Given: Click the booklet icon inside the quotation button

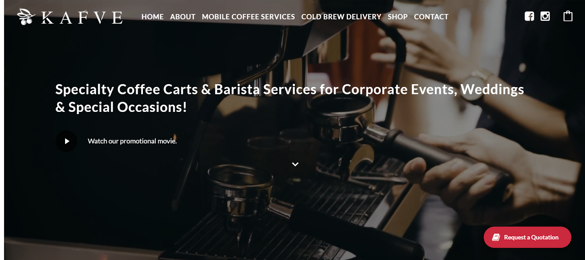Looking at the screenshot, I should pyautogui.click(x=496, y=237).
